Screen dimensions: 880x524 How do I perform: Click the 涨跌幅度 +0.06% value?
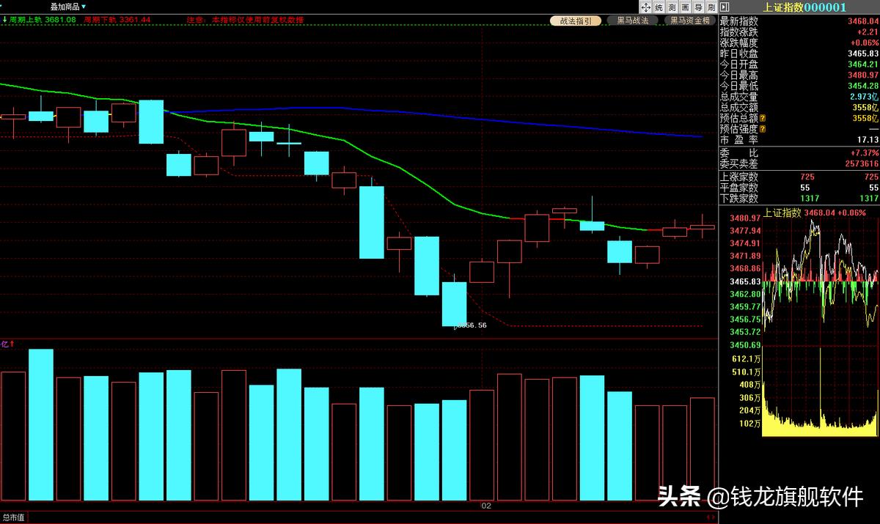click(865, 43)
